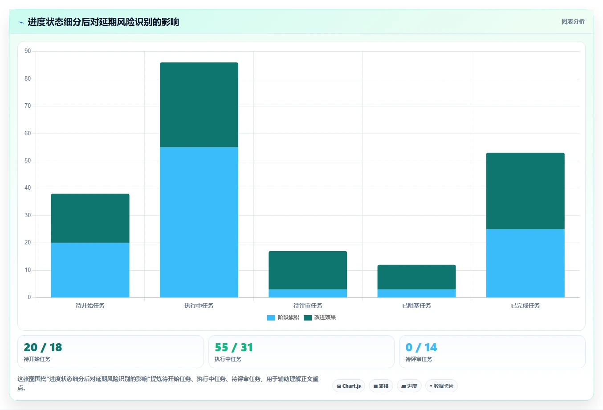The width and height of the screenshot is (603, 410).
Task: Click the 待评审任务 x-axis label
Action: 308,305
